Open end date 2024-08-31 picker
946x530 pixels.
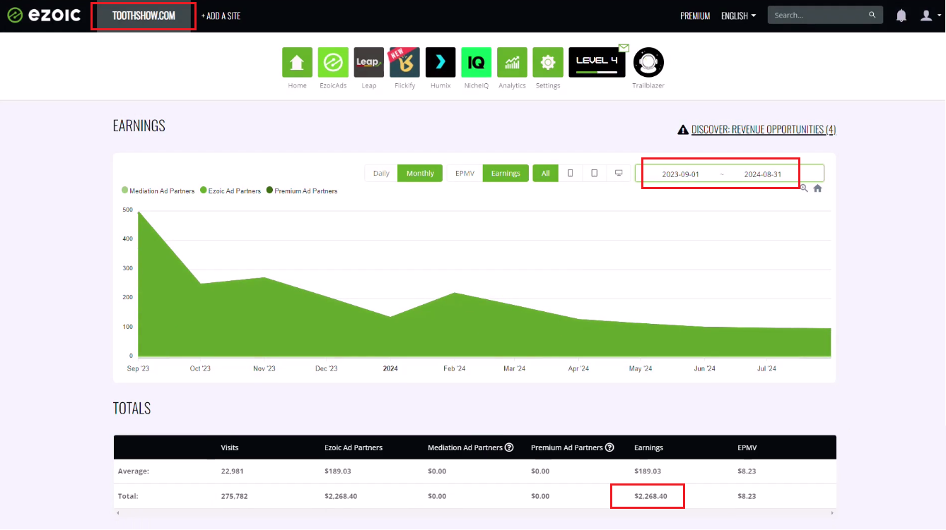[x=762, y=174]
